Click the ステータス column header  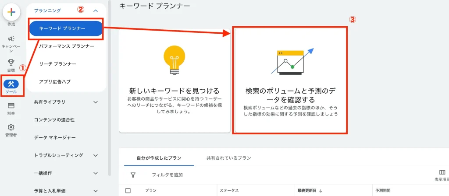(229, 191)
